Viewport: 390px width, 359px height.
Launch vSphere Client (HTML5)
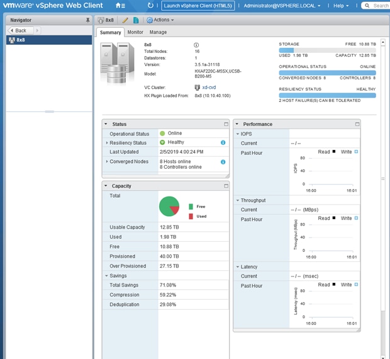(x=198, y=6)
